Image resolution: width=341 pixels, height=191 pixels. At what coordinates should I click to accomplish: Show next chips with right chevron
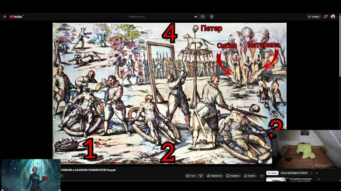pos(316,173)
